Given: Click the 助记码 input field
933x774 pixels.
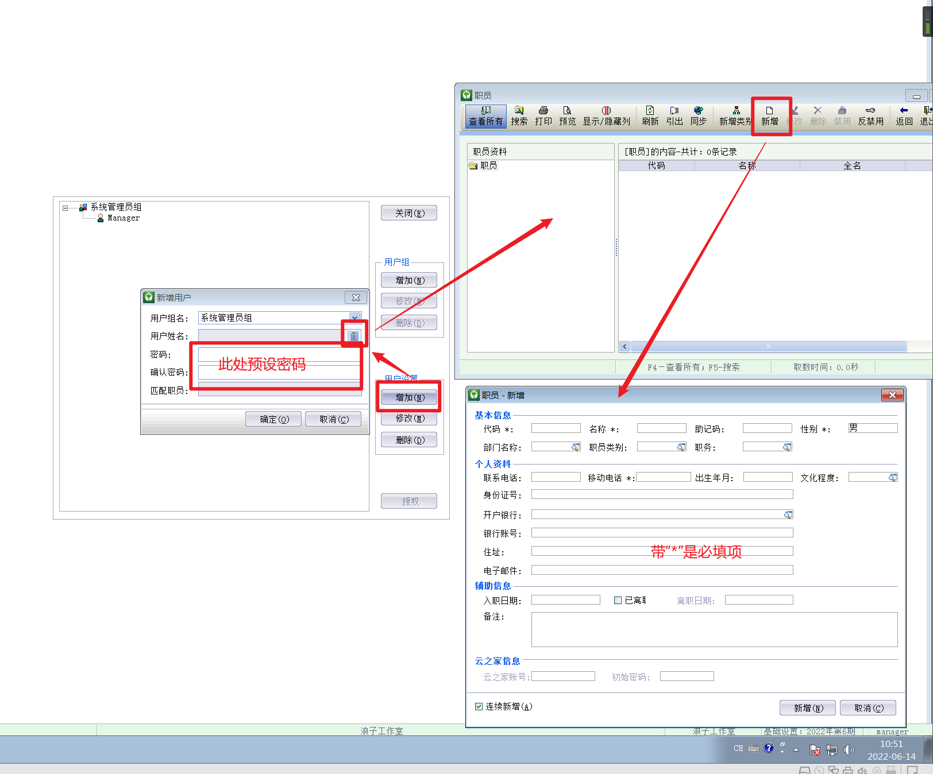Looking at the screenshot, I should click(x=768, y=428).
